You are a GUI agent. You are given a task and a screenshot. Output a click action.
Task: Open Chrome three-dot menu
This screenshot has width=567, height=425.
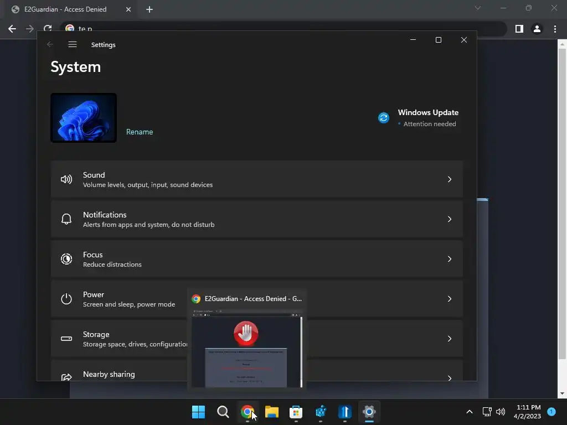(555, 29)
